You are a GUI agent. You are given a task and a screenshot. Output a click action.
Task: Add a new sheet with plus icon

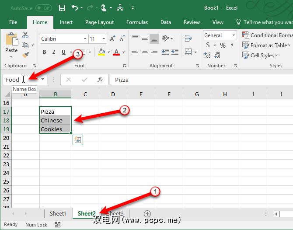pos(147,213)
